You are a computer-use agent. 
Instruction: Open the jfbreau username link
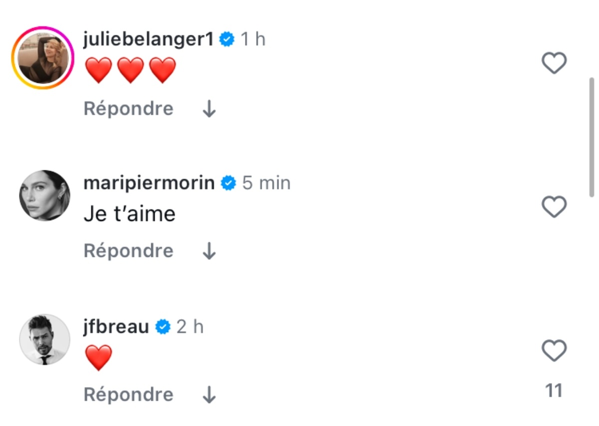[x=116, y=327]
